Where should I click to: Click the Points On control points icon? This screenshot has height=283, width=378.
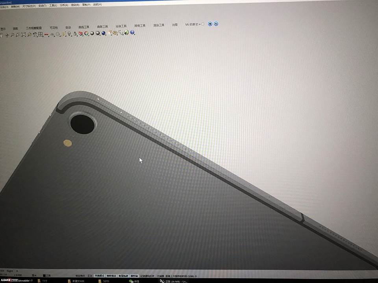coord(64,34)
